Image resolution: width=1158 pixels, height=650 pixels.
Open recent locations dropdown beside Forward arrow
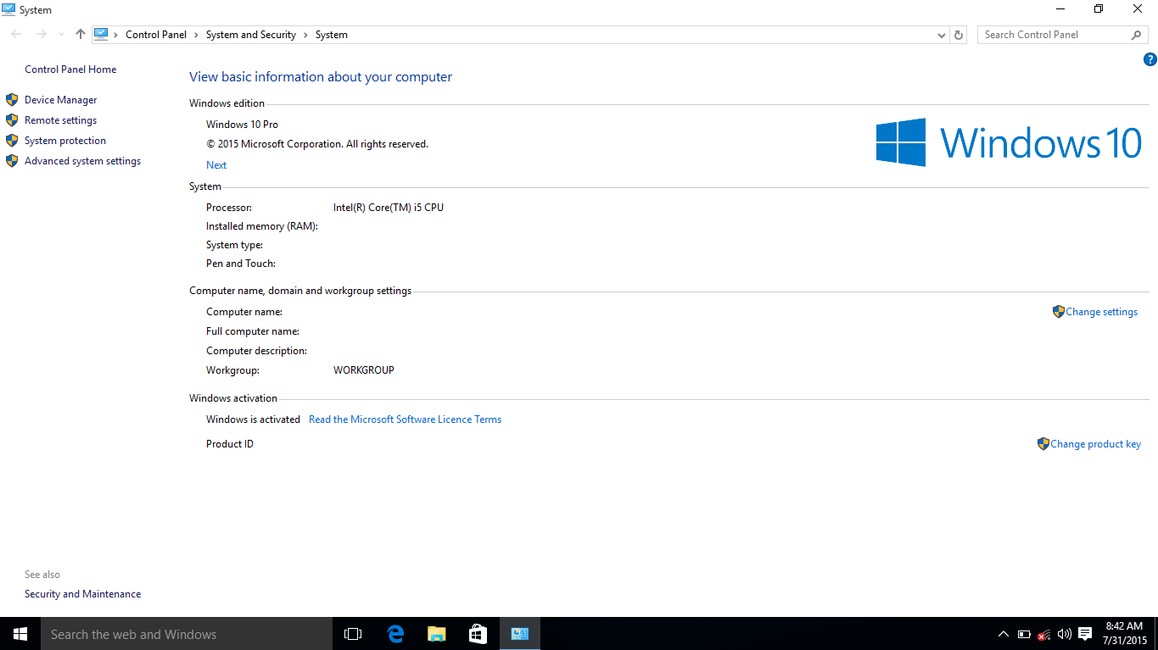[x=61, y=35]
